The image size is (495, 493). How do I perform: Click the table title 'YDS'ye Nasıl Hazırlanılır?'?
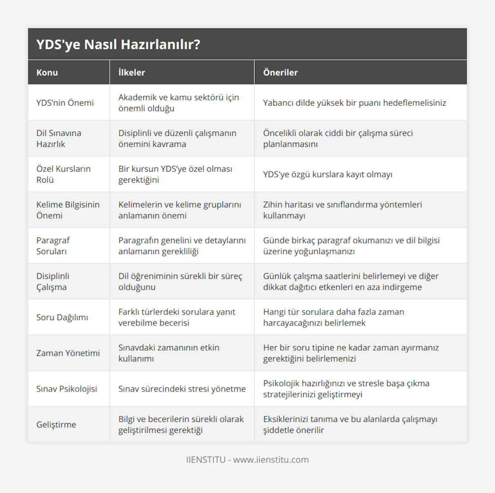pos(118,45)
